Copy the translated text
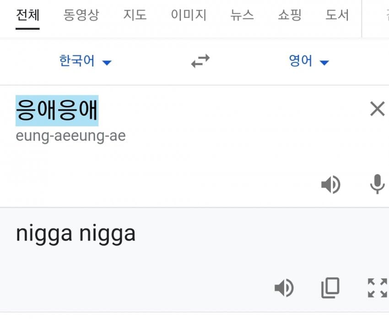Image resolution: width=389 pixels, height=319 pixels. click(330, 288)
